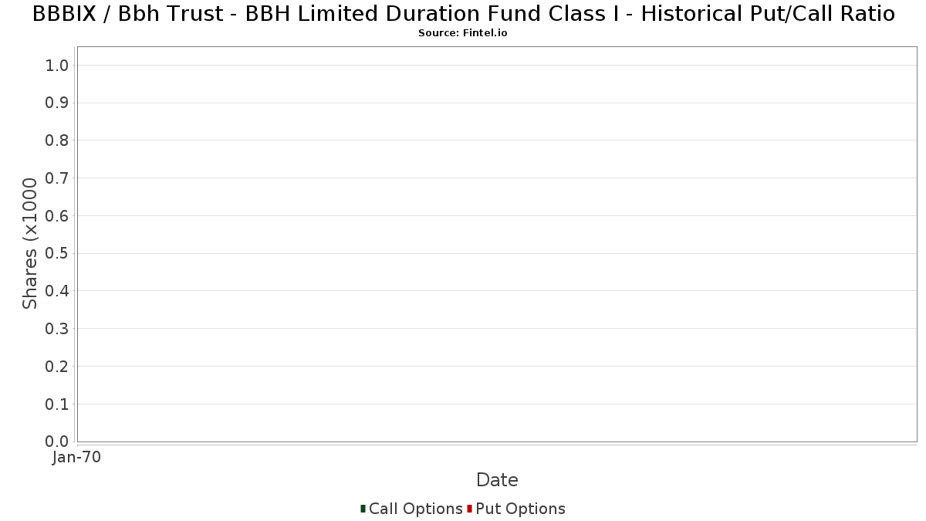Select the 0.7 y-axis tick label

pyautogui.click(x=58, y=178)
